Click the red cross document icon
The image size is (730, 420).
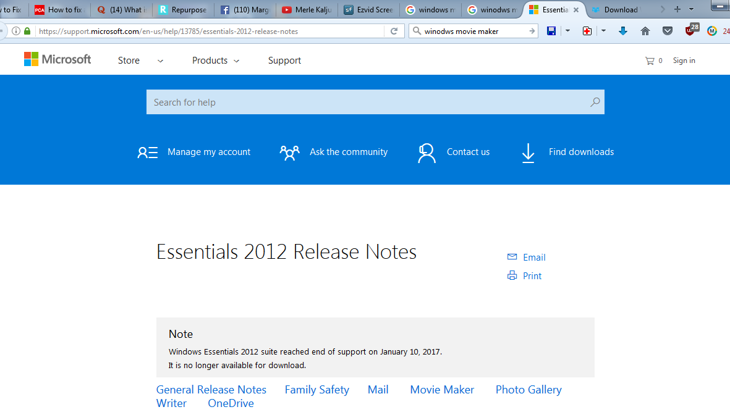pos(587,31)
